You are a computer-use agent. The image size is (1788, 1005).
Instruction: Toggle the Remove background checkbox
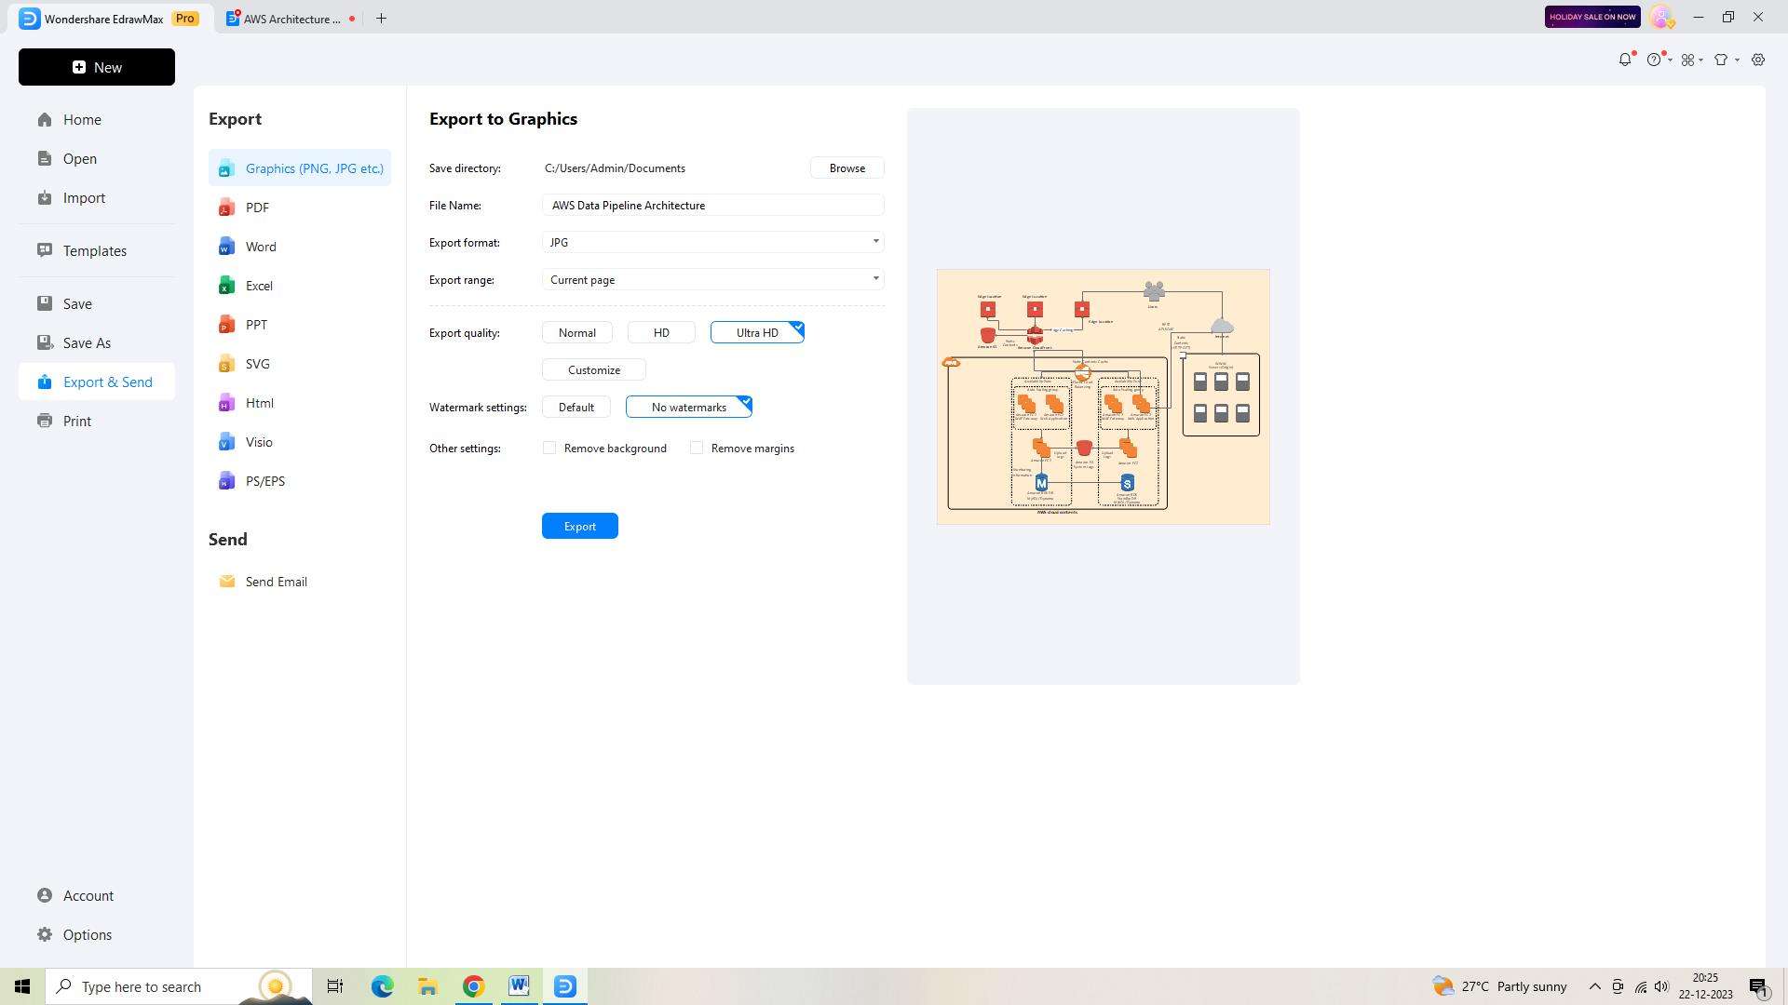(x=549, y=448)
